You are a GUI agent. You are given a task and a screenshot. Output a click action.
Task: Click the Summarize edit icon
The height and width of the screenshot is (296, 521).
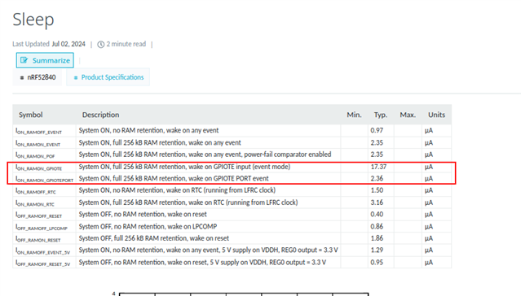[x=24, y=60]
